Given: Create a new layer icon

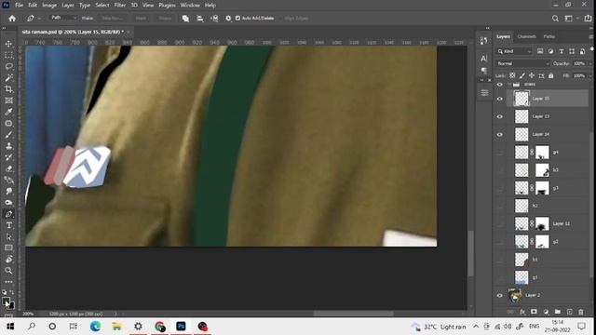Looking at the screenshot, I should (x=569, y=312).
